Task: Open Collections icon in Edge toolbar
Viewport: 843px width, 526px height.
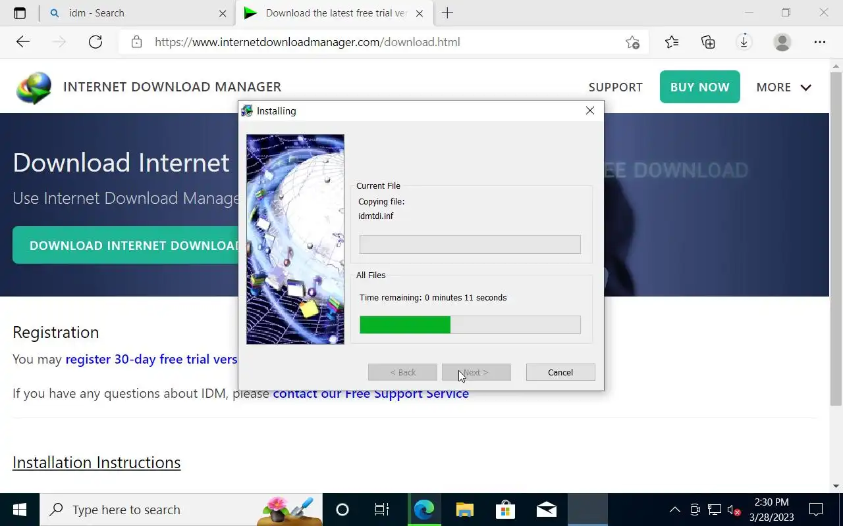Action: 708,42
